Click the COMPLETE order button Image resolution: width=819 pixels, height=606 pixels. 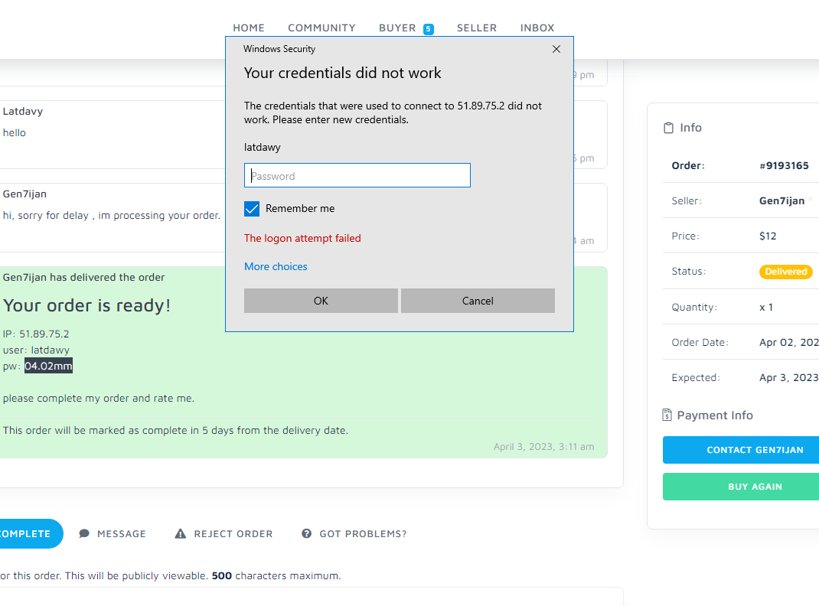31,533
